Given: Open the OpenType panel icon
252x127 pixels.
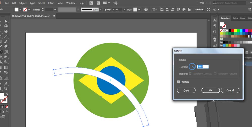Looking at the screenshot, I should (x=215, y=32).
